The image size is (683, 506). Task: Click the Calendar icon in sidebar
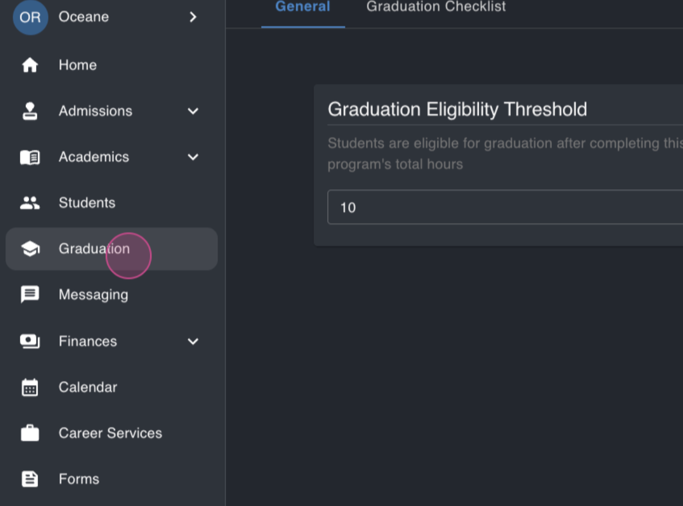pos(30,387)
